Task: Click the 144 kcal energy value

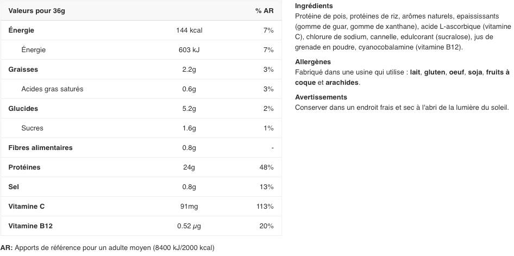Action: point(189,30)
